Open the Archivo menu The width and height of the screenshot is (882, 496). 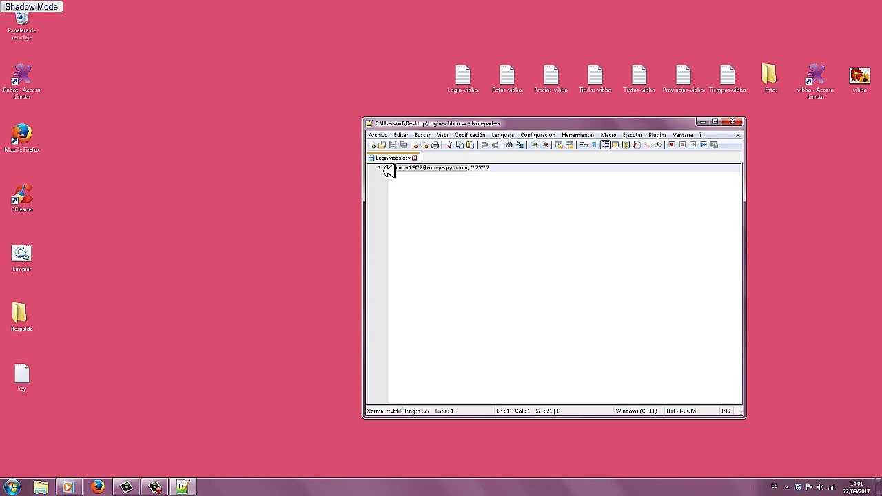click(378, 135)
